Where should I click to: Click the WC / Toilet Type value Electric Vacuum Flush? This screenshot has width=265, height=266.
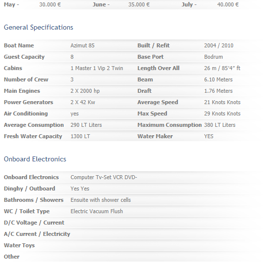97,211
